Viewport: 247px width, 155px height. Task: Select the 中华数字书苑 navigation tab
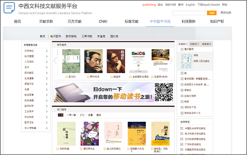160,21
